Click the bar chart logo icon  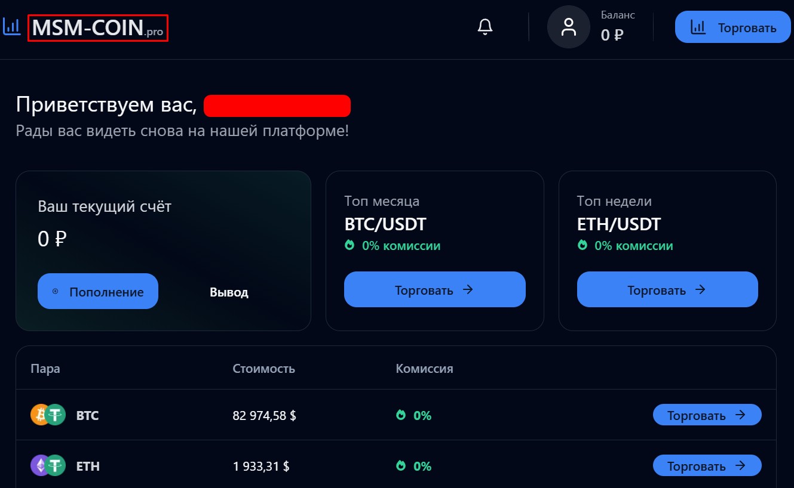click(x=12, y=27)
